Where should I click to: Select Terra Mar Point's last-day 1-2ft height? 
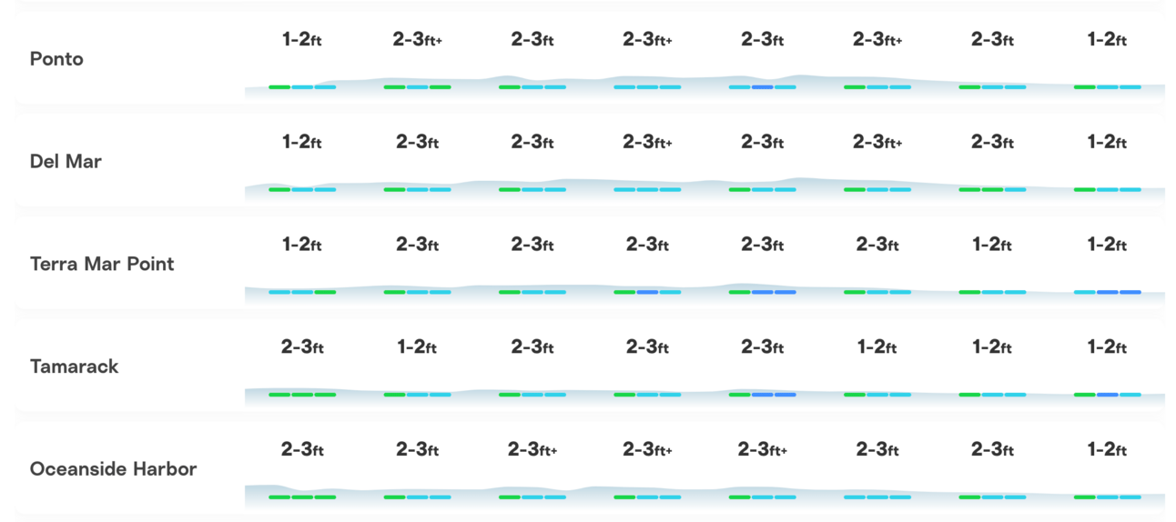click(x=1108, y=245)
